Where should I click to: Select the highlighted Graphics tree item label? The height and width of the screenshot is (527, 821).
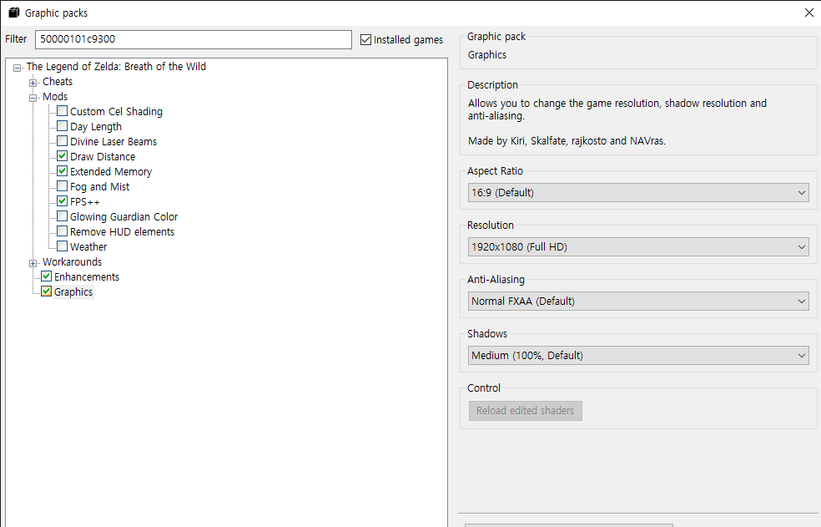[73, 292]
